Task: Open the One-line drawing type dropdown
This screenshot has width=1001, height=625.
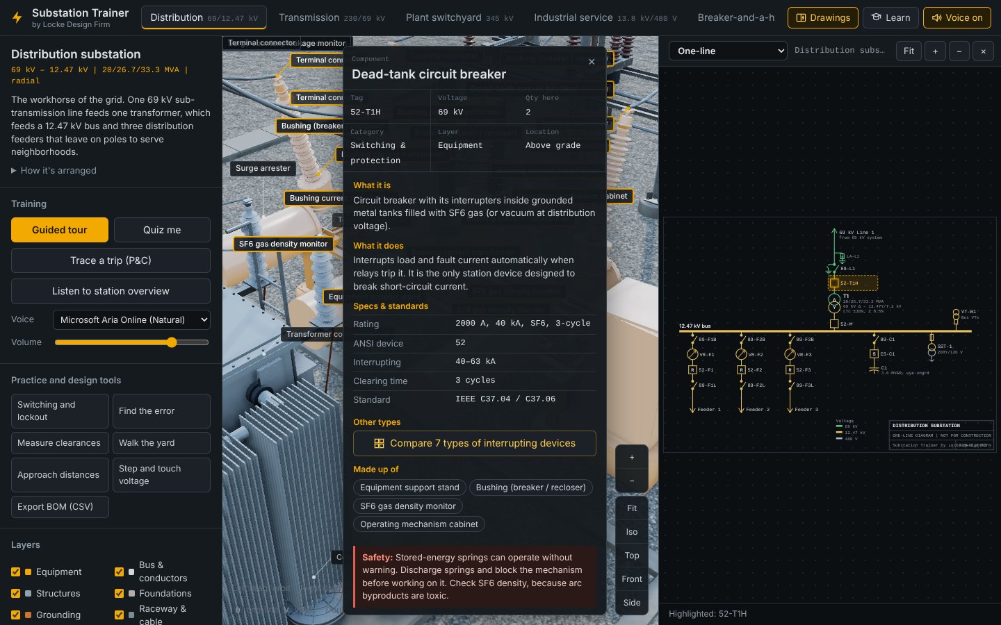Action: click(728, 51)
